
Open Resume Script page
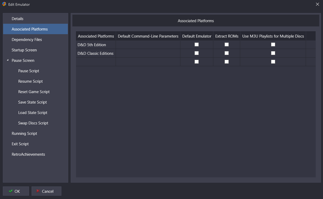click(36, 81)
